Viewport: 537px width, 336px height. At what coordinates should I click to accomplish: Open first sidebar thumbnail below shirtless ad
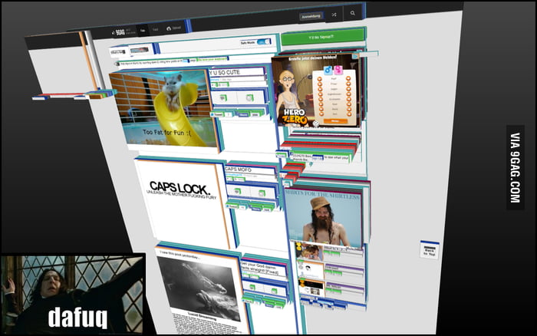click(309, 252)
